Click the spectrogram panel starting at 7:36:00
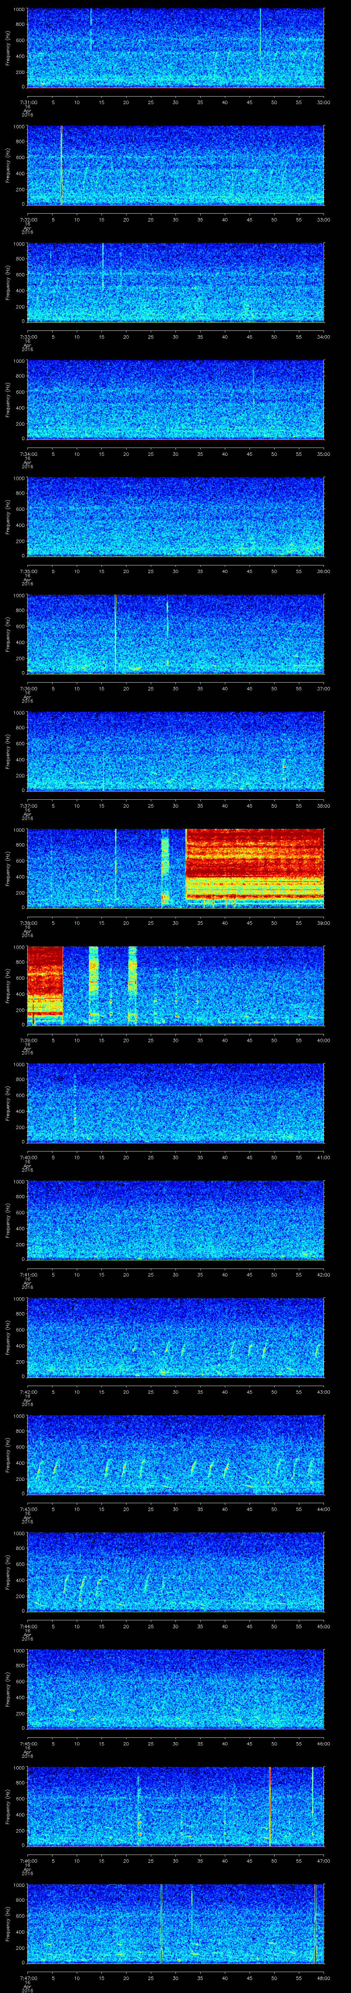This screenshot has height=1993, width=351. tap(175, 634)
